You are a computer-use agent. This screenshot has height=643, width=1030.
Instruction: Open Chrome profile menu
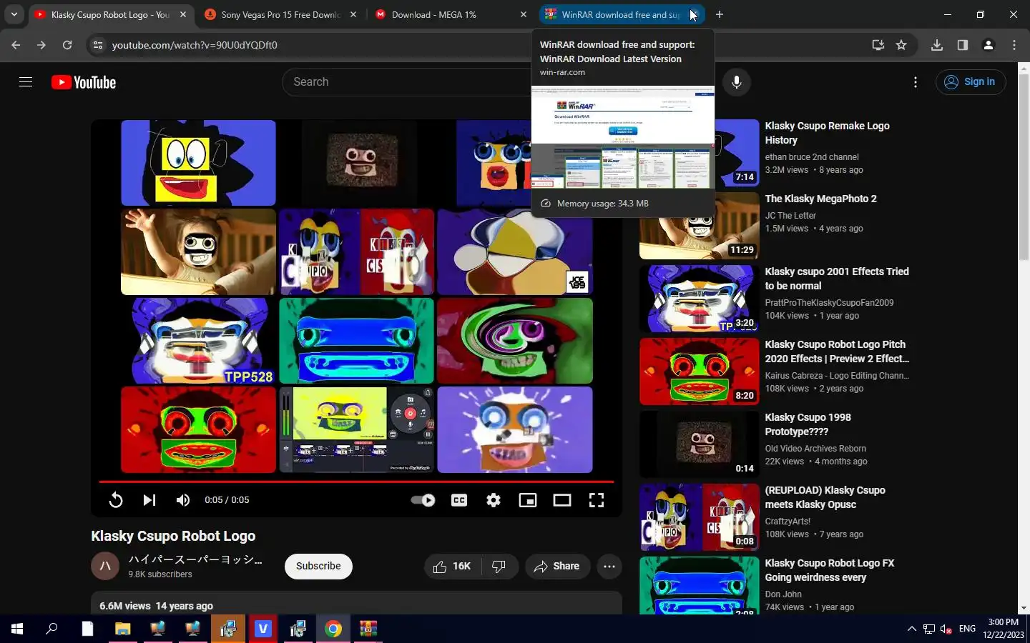point(989,45)
